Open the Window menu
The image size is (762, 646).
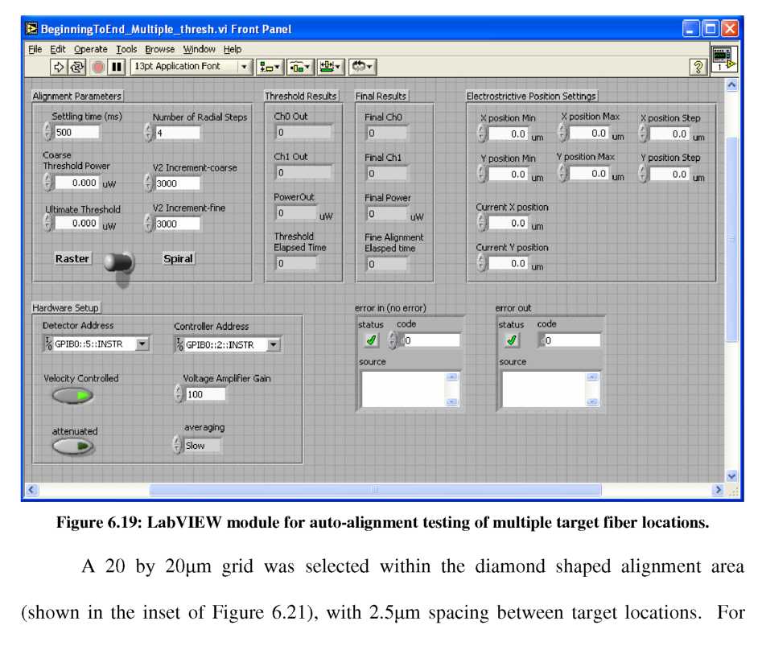click(200, 49)
